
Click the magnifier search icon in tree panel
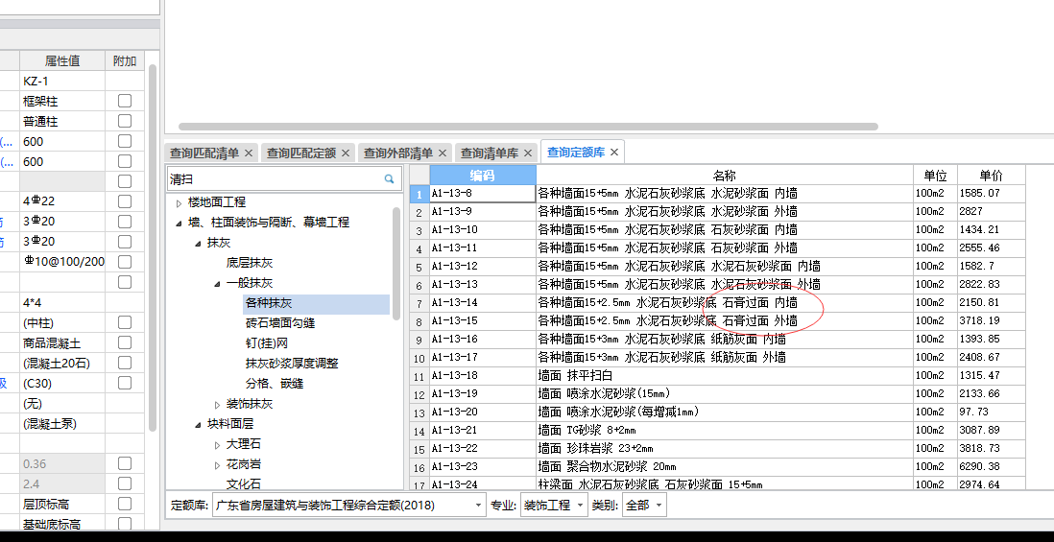389,178
